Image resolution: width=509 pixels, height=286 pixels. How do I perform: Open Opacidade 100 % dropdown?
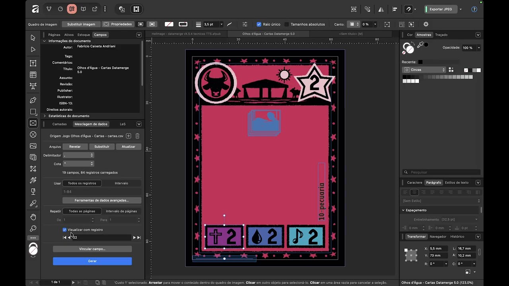point(478,48)
